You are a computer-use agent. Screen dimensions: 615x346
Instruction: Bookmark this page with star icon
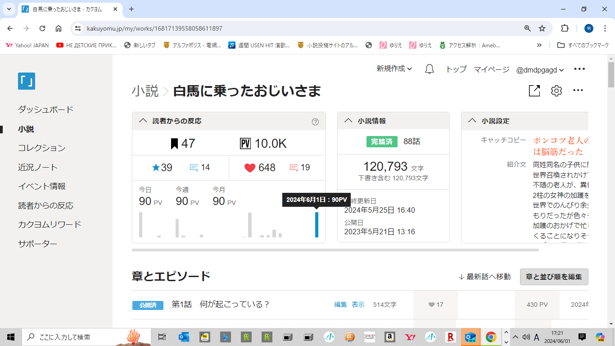point(542,28)
